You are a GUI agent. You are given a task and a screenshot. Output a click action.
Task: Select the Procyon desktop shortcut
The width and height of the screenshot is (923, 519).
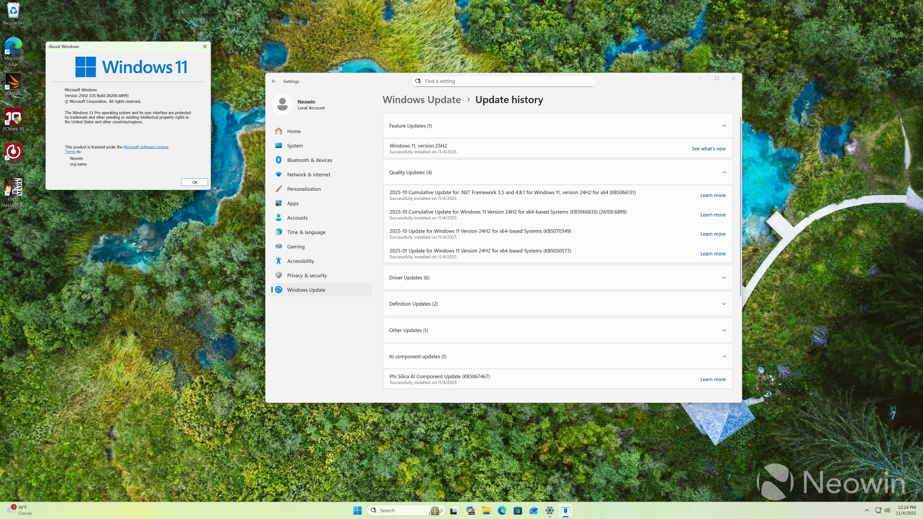(x=13, y=155)
